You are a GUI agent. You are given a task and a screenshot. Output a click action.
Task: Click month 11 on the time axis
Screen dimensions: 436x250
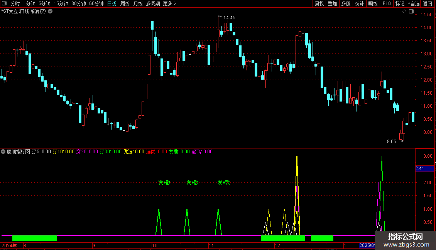[211, 245]
